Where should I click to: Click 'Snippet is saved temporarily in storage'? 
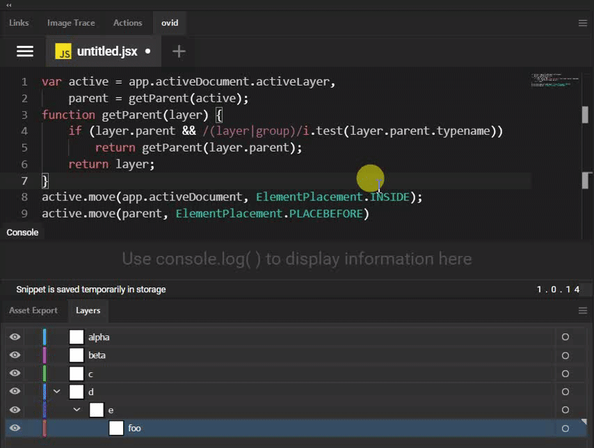(91, 289)
